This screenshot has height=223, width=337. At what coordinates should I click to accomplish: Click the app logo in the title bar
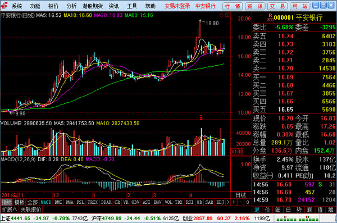(x=4, y=6)
